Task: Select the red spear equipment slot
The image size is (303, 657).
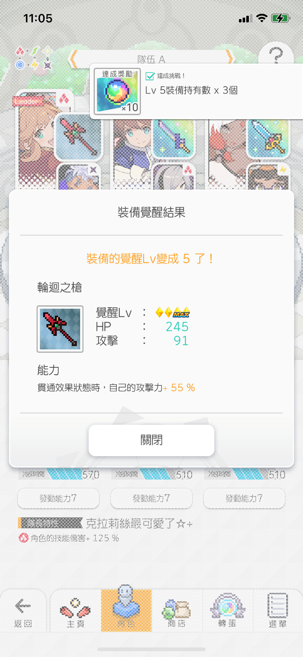Action: (x=78, y=137)
